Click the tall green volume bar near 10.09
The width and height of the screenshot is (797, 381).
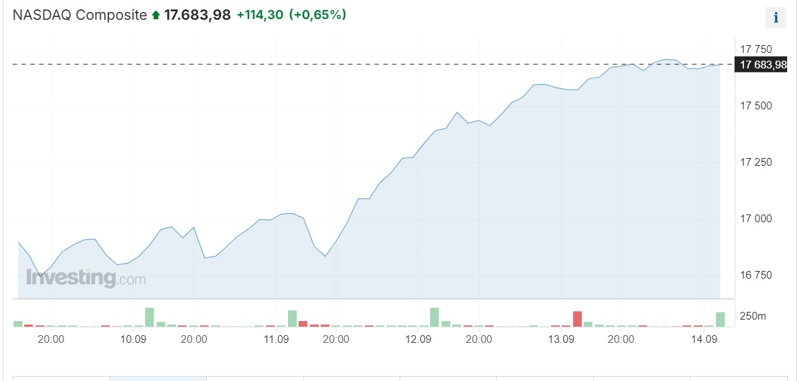tap(149, 317)
